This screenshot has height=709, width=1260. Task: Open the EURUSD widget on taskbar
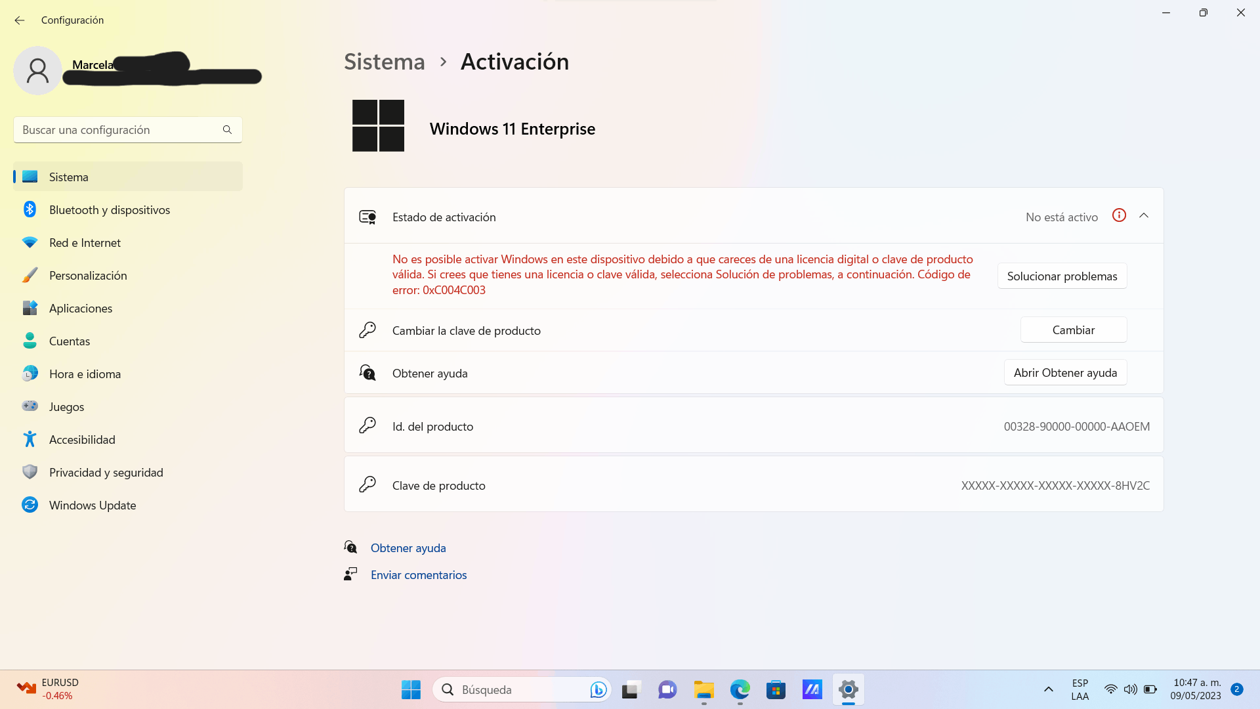47,689
